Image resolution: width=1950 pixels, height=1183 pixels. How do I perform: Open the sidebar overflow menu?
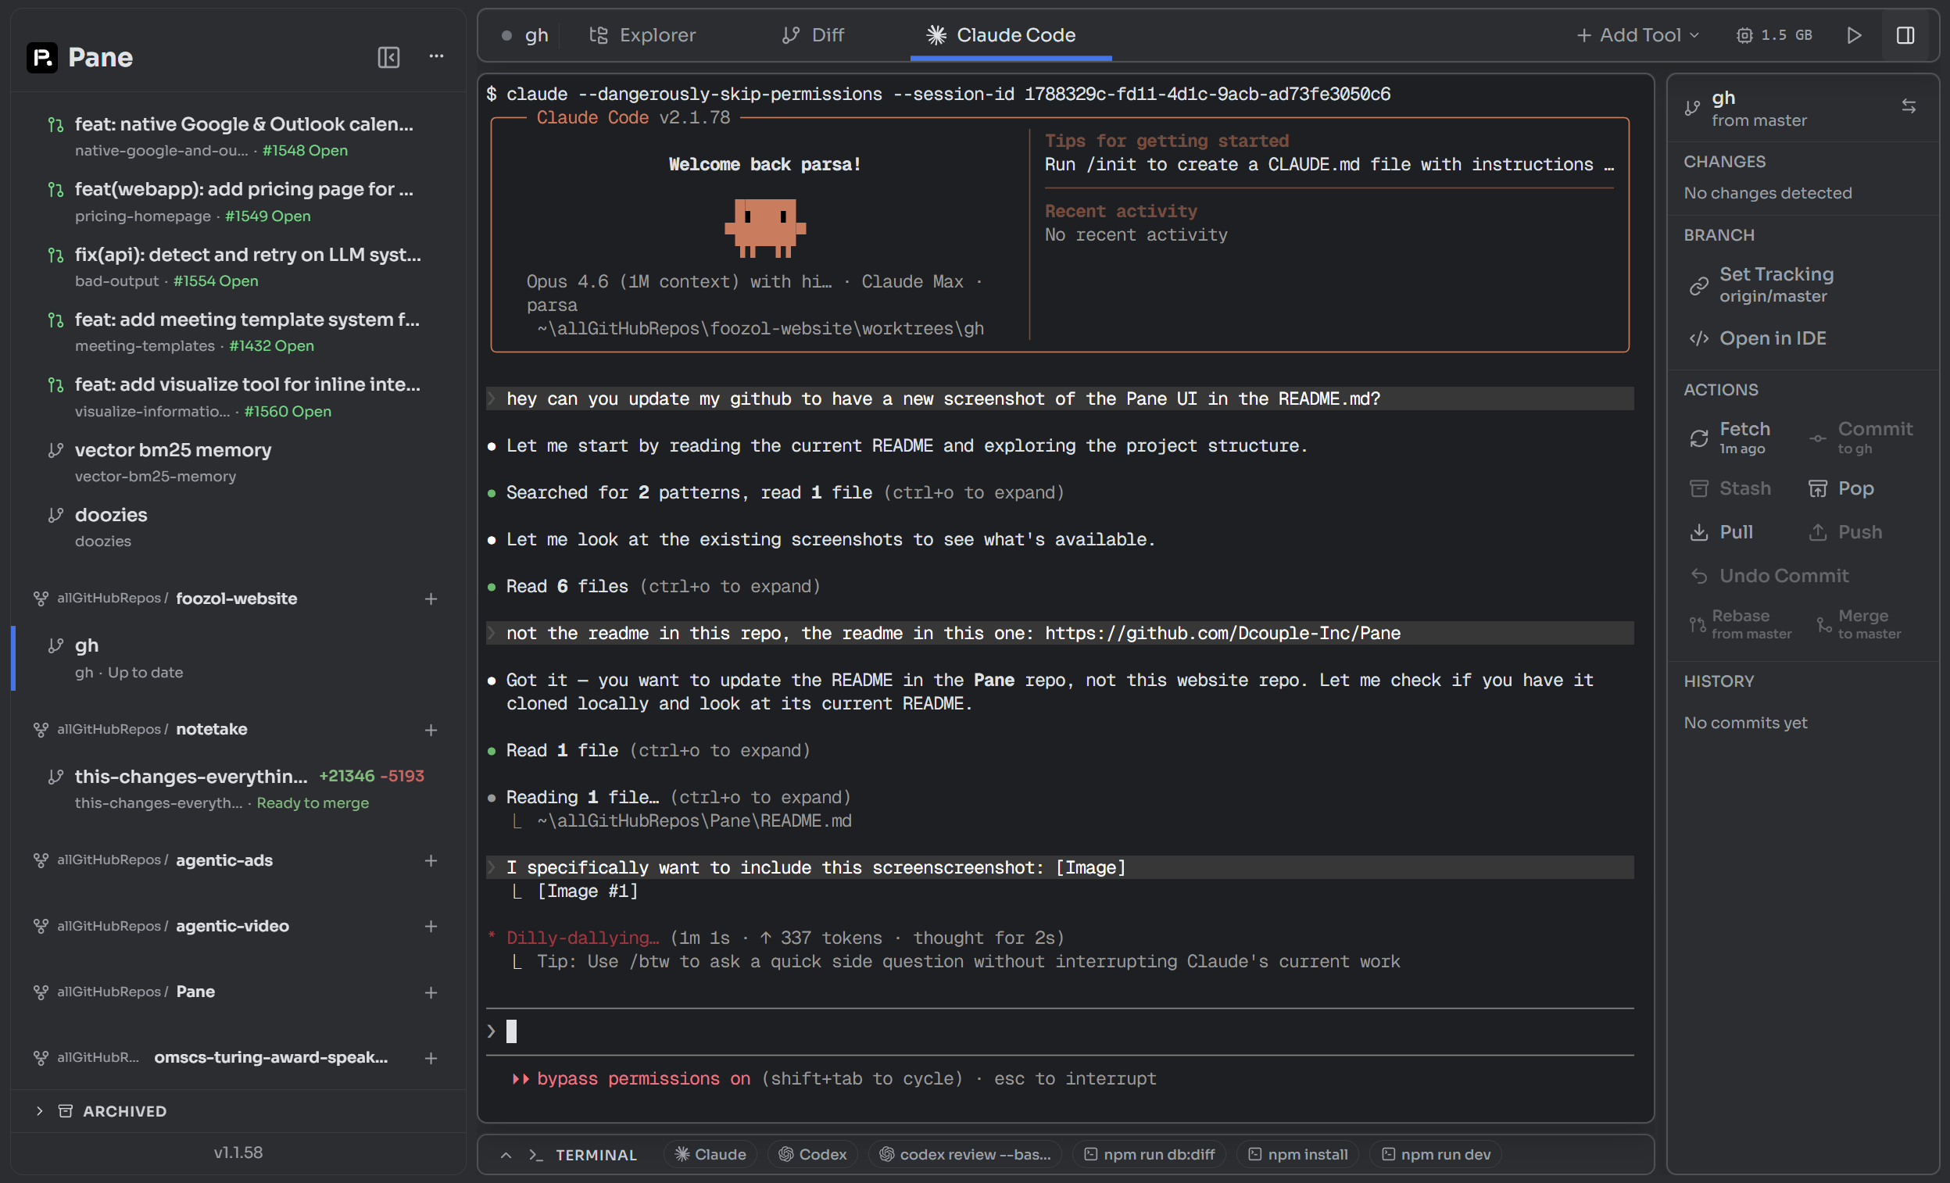click(437, 56)
